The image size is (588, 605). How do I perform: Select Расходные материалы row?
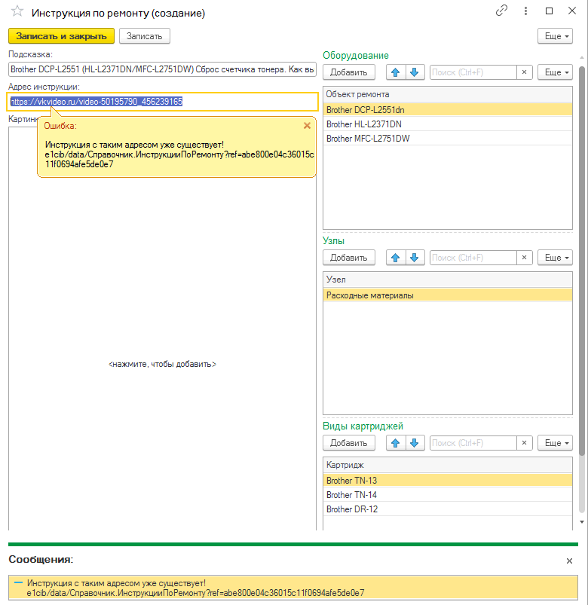pos(448,295)
